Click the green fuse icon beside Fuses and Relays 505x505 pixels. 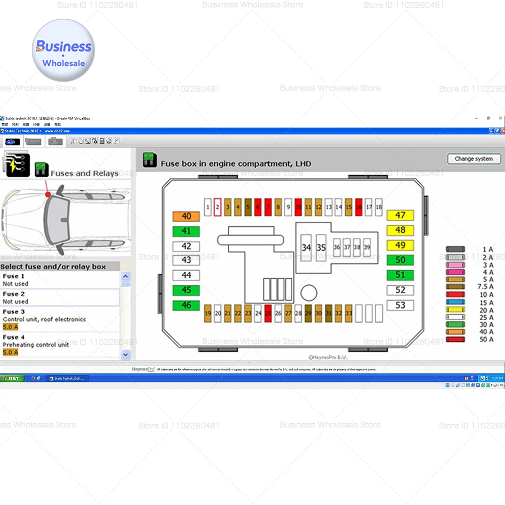(41, 169)
